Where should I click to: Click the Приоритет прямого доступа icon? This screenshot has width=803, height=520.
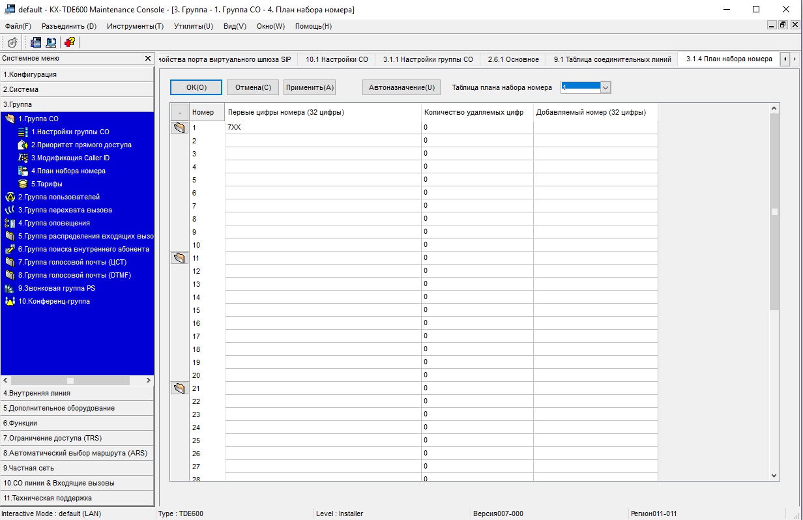click(23, 145)
